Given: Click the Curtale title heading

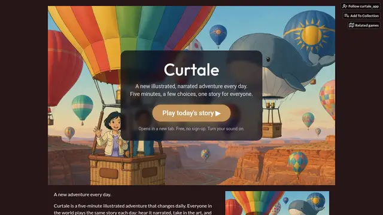Looking at the screenshot, I should [191, 70].
